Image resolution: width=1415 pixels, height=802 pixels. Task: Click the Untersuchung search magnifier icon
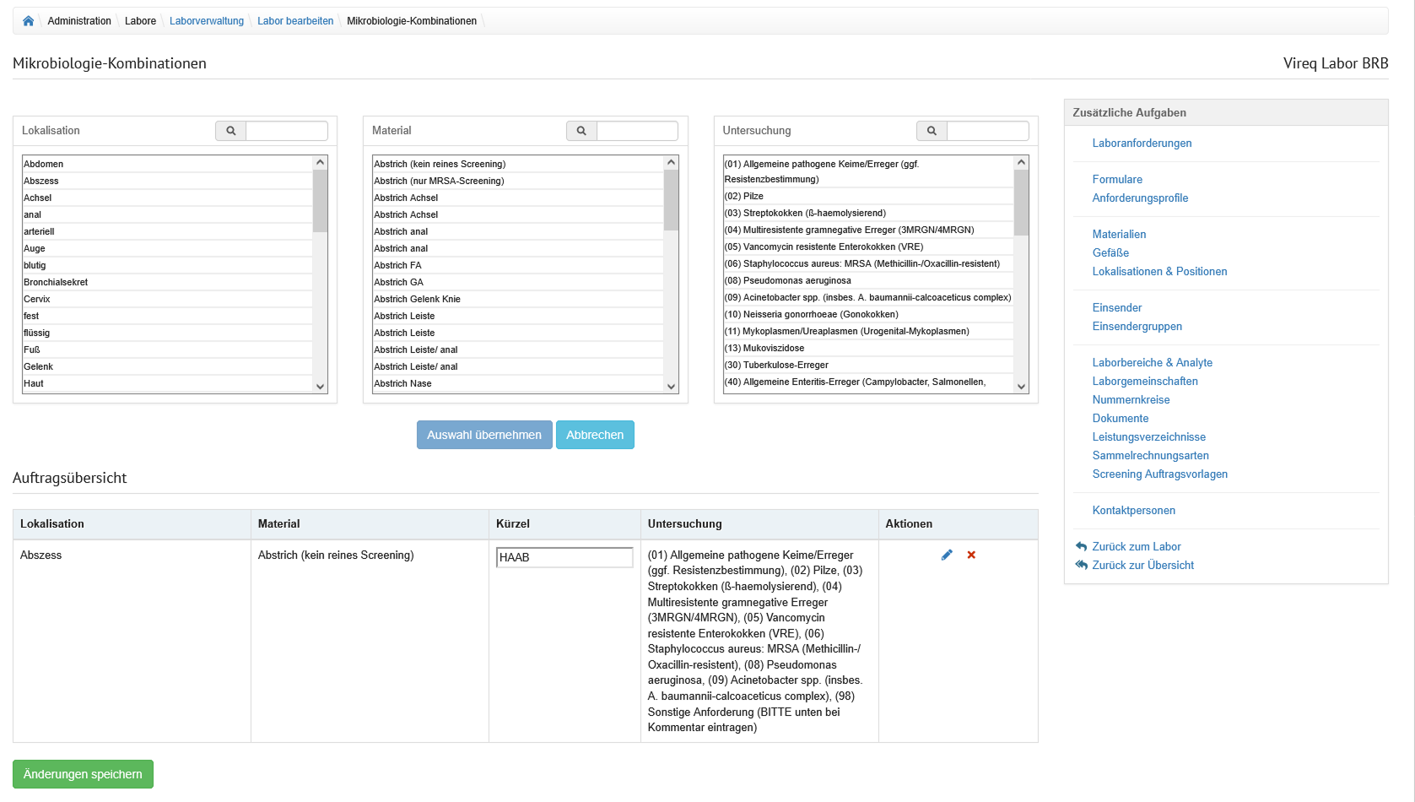pyautogui.click(x=932, y=131)
